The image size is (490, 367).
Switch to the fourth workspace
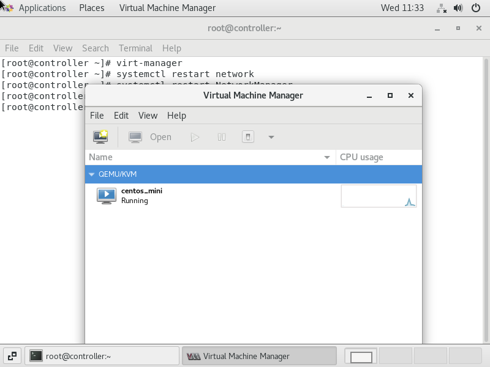pyautogui.click(x=466, y=356)
